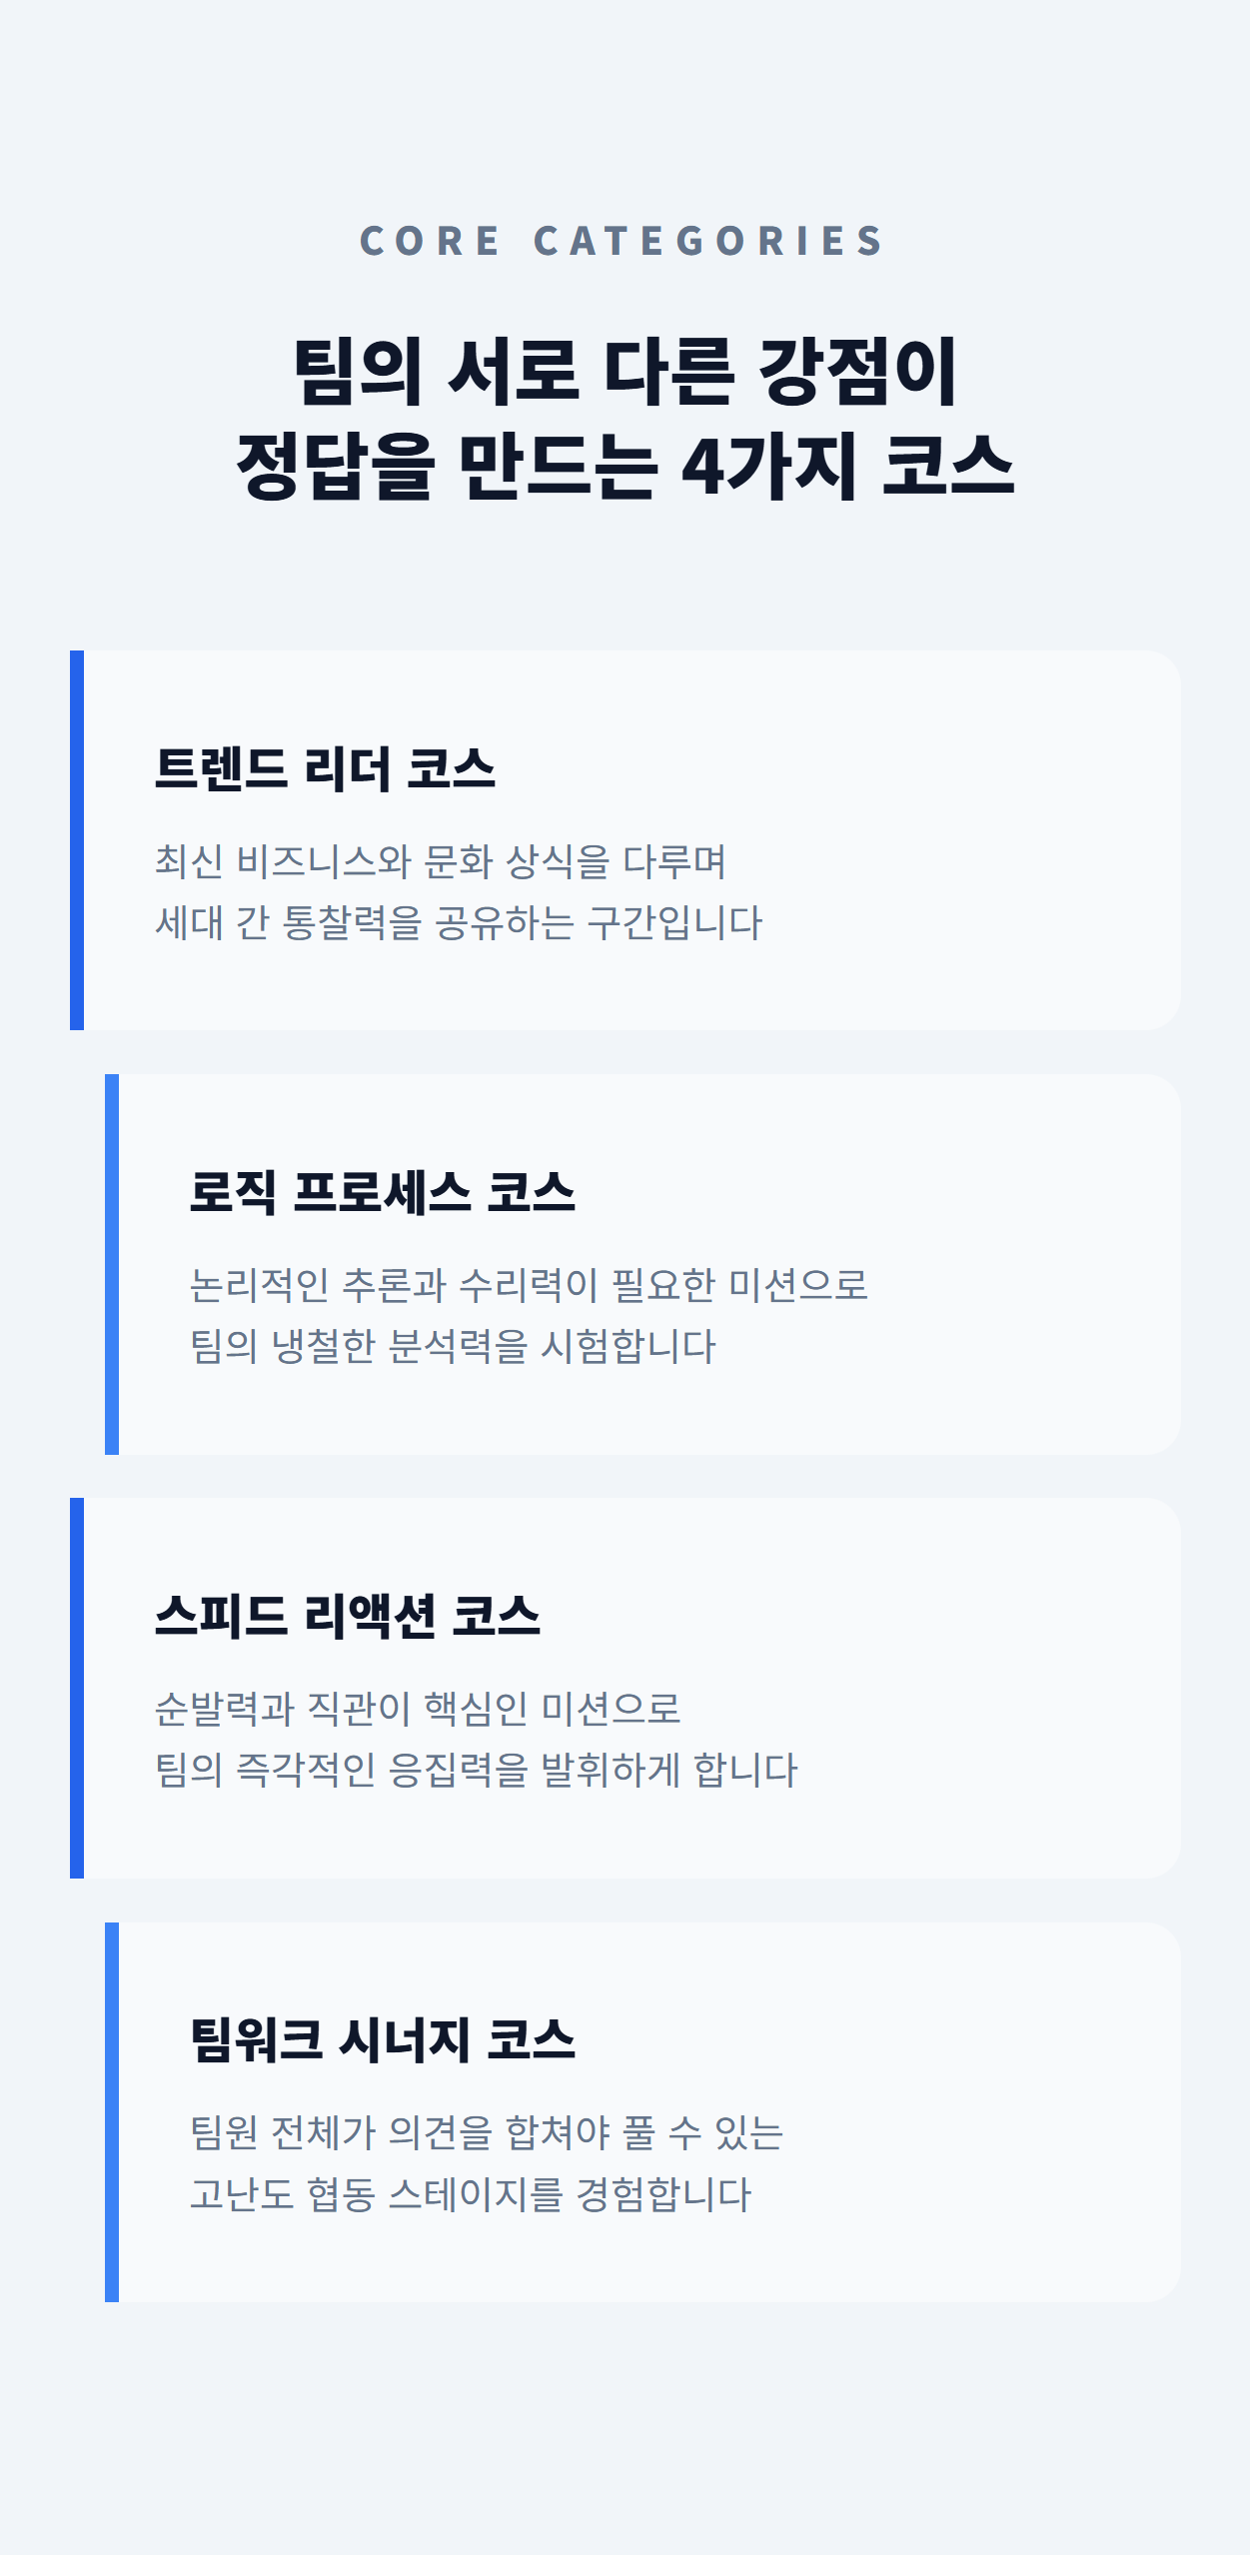Click the word CORE in the top label

pos(430,241)
